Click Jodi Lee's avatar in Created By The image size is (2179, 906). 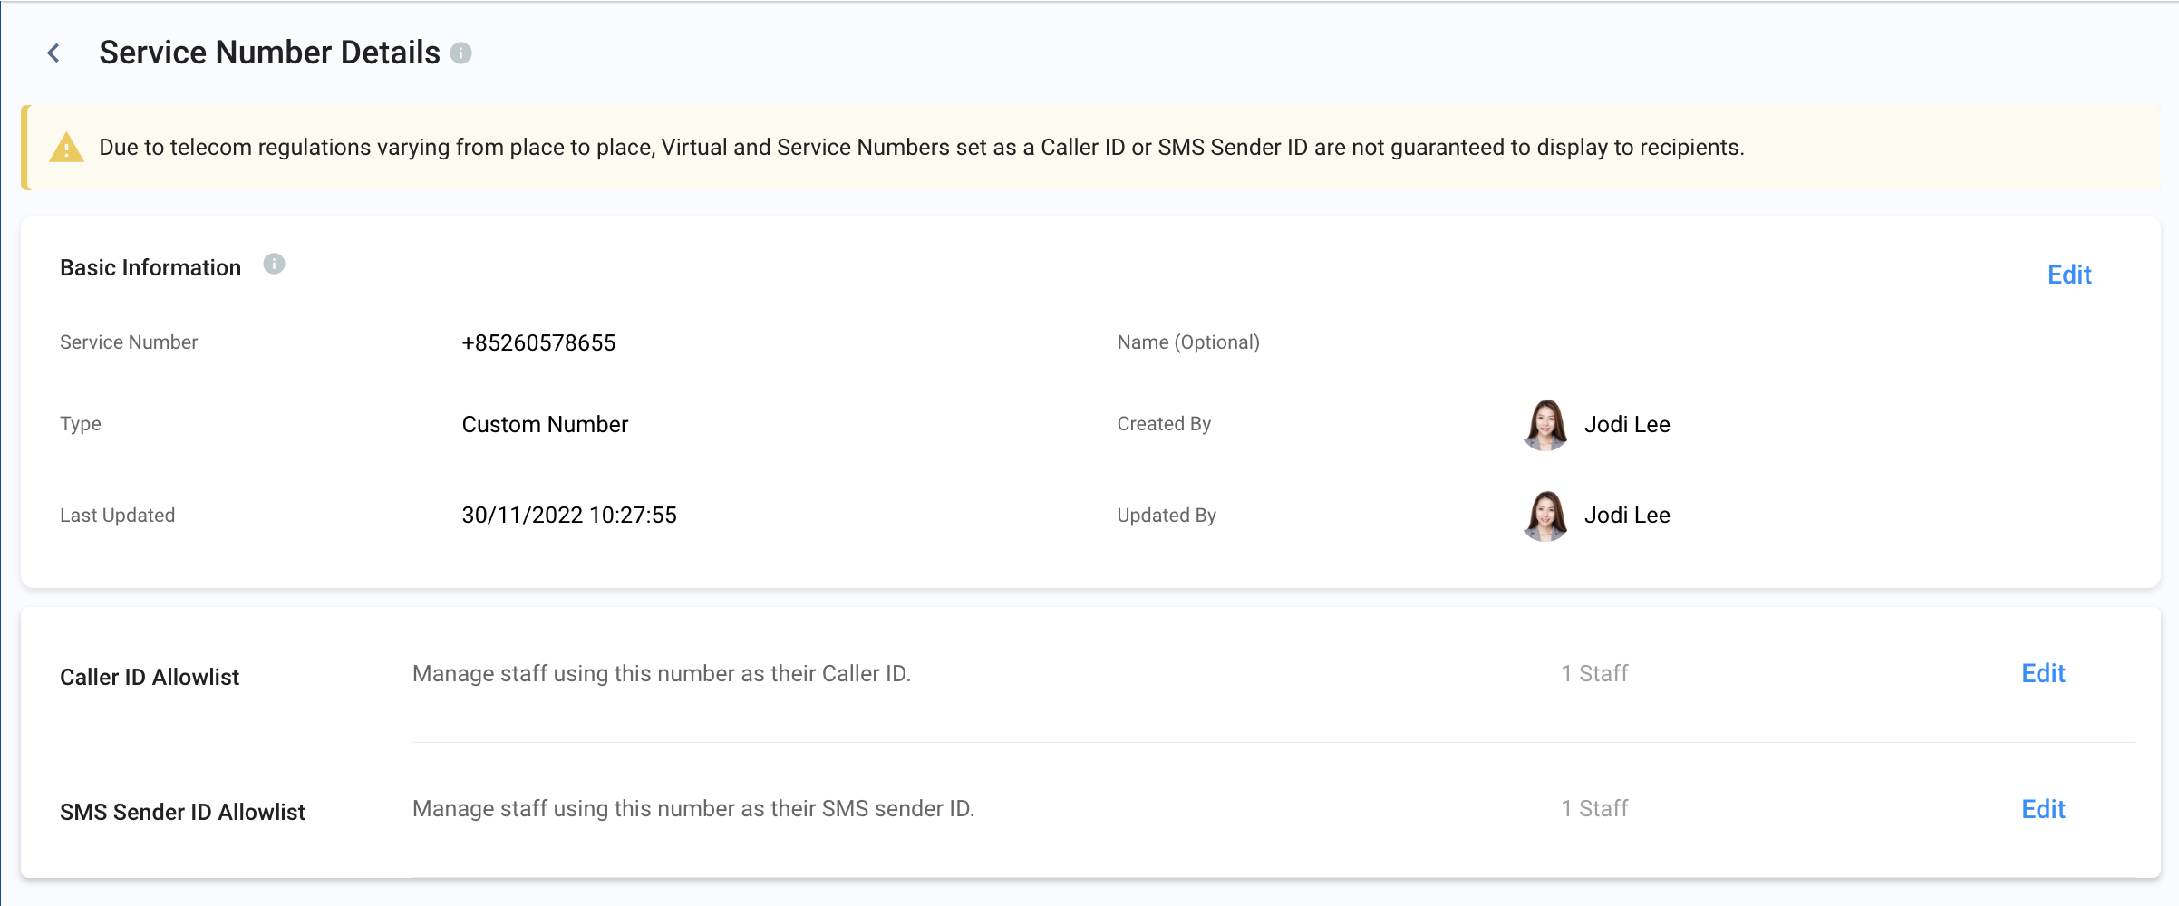1545,424
